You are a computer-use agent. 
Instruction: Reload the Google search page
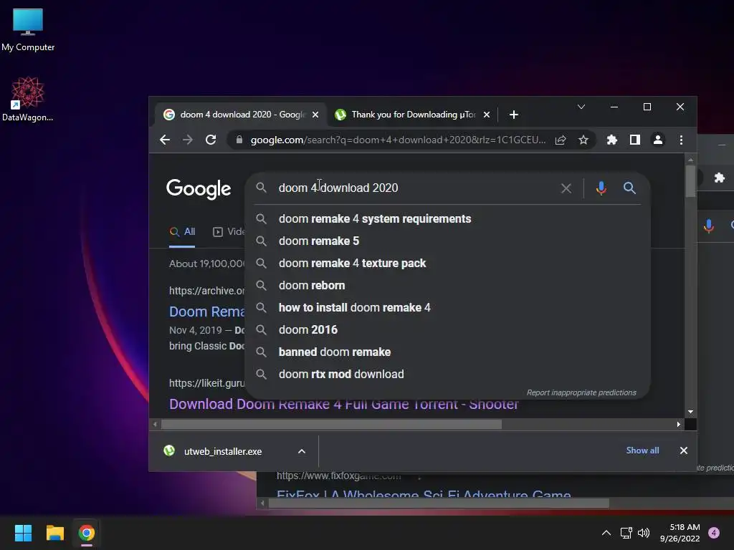[x=211, y=140]
